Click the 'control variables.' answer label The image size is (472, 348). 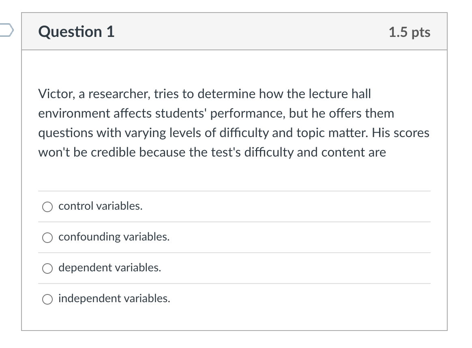point(101,206)
